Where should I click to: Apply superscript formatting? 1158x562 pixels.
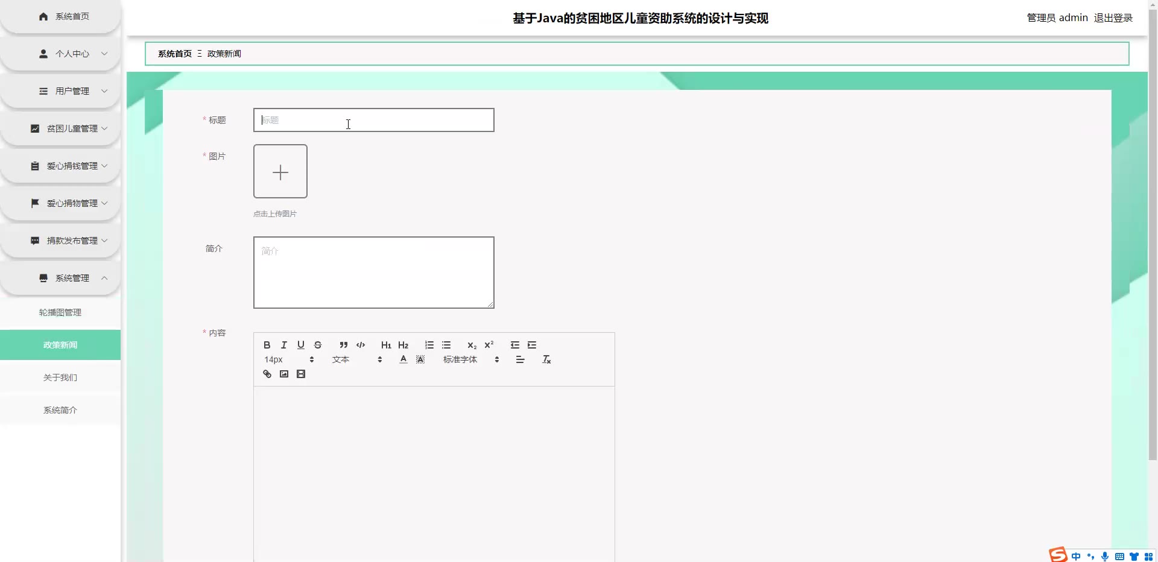point(489,345)
